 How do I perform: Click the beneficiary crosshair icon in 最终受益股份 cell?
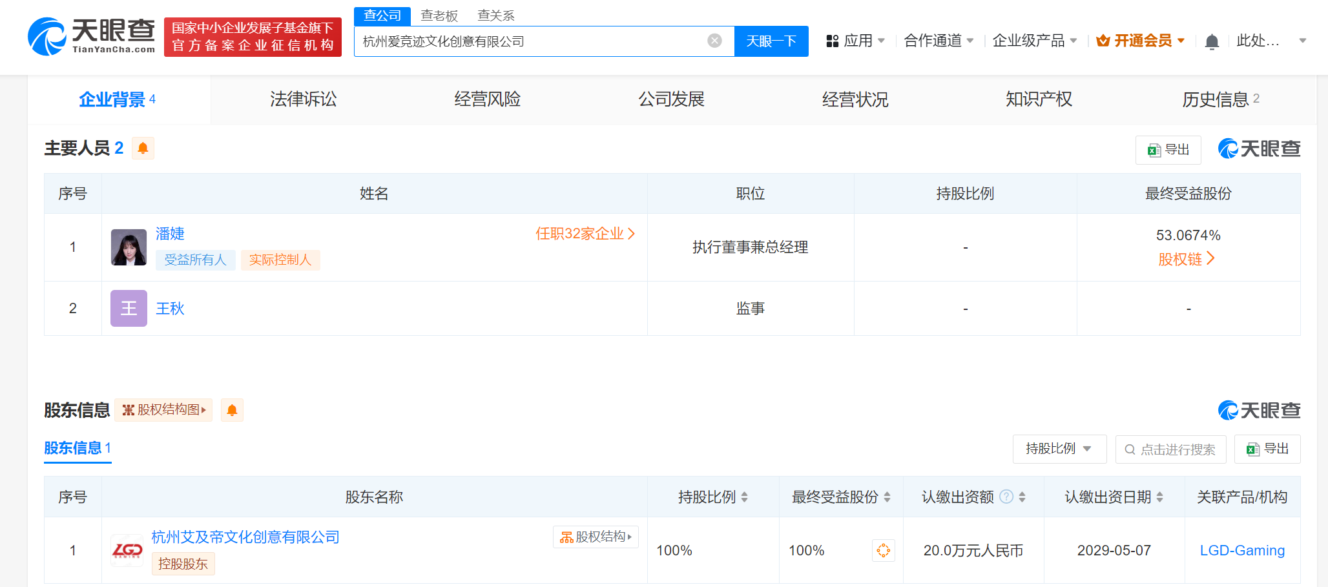[883, 550]
